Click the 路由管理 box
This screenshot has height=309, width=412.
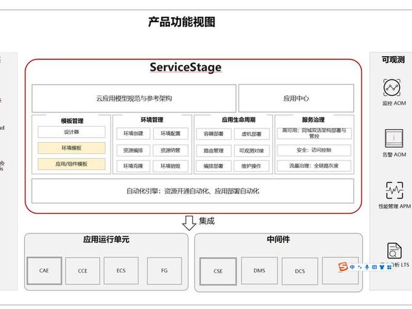214,151
